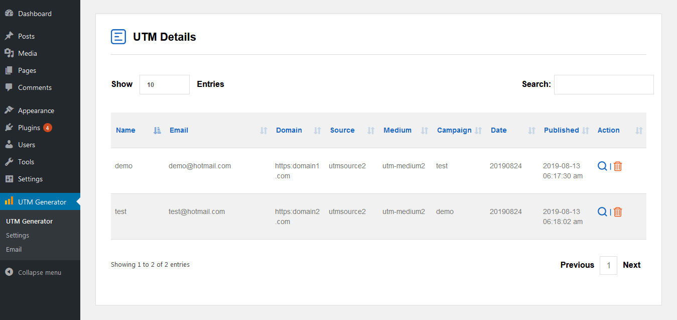Go to Previous page of entries
677x320 pixels.
click(577, 265)
